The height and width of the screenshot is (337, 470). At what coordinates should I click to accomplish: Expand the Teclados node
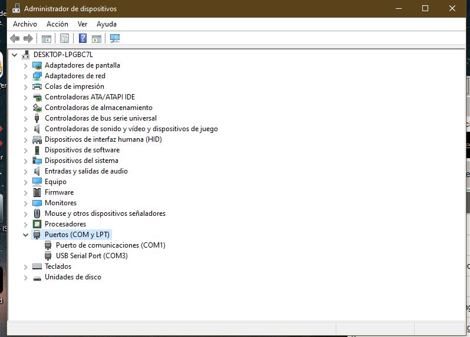point(25,266)
